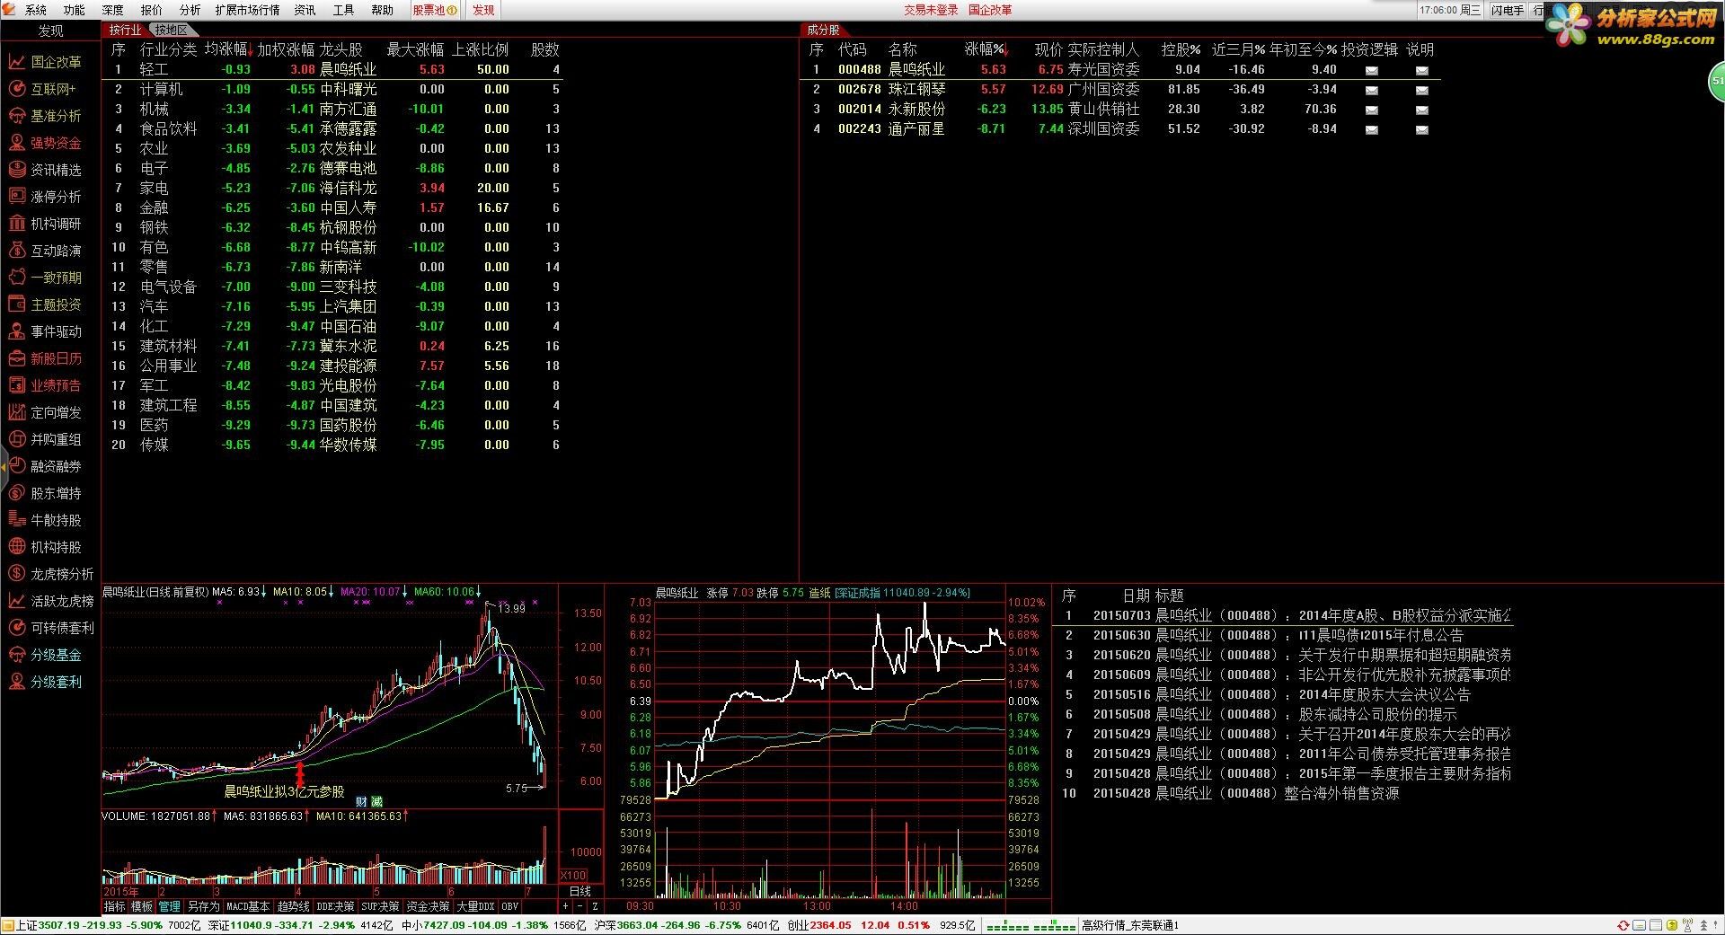Select 分级基金 sidebar item
This screenshot has height=935, width=1725.
tap(45, 655)
